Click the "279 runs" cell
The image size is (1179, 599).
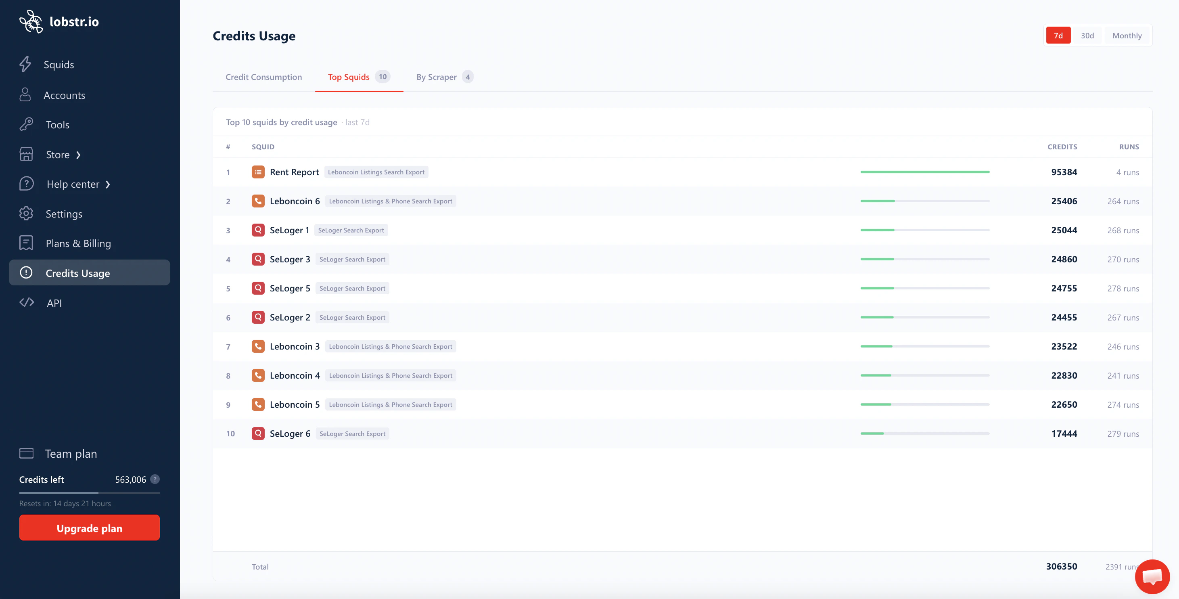click(1123, 434)
